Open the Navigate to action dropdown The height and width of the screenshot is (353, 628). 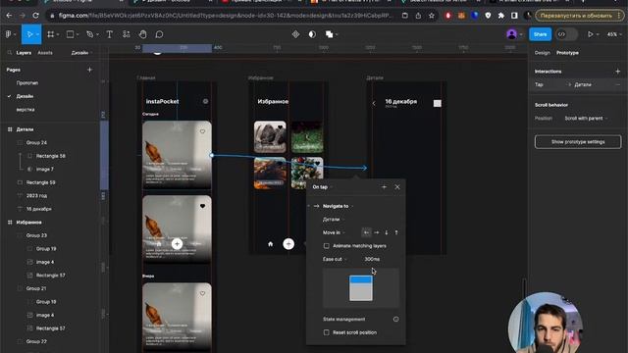click(x=338, y=206)
